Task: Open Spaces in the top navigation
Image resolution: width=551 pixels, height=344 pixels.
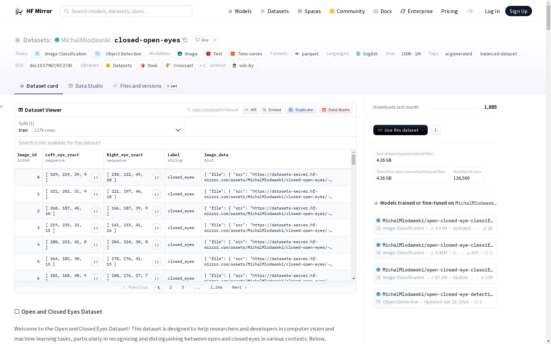Action: 309,11
